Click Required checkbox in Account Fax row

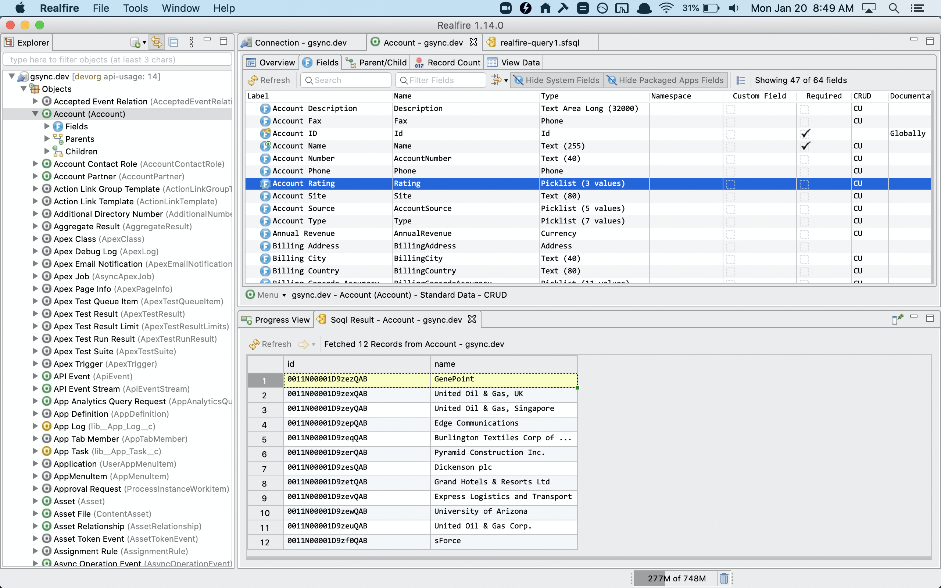[804, 121]
